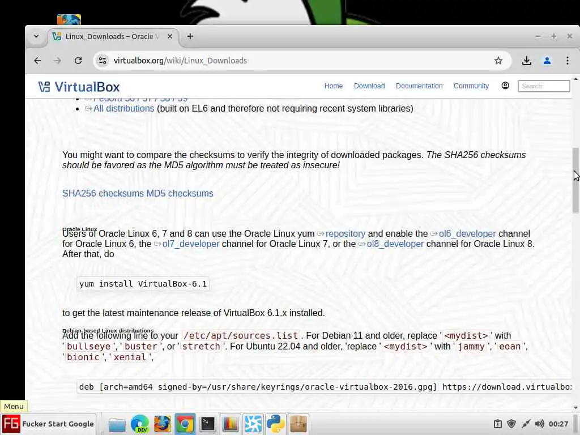View site information icon in address bar
The image size is (580, 435).
pos(103,61)
